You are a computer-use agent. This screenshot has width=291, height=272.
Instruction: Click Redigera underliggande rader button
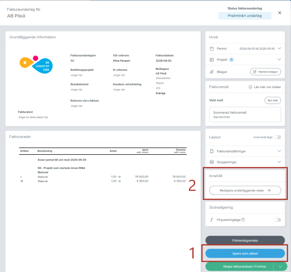coord(245,191)
